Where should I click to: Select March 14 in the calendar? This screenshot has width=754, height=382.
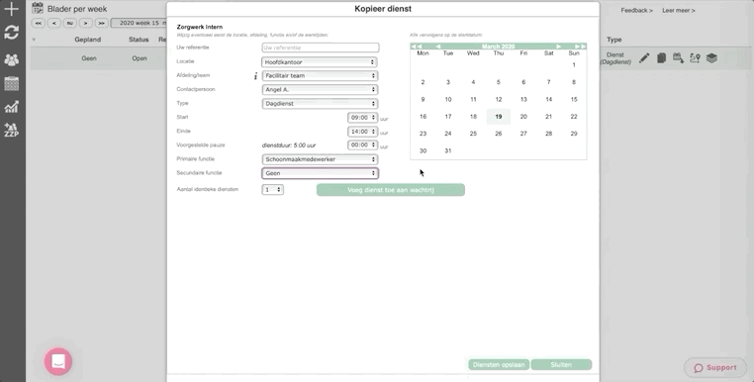click(548, 99)
